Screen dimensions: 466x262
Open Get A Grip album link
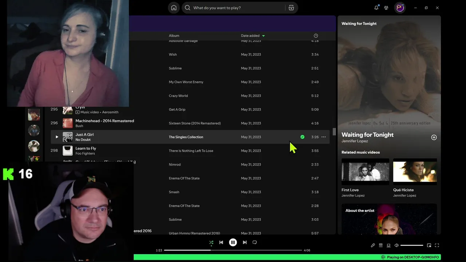177,110
